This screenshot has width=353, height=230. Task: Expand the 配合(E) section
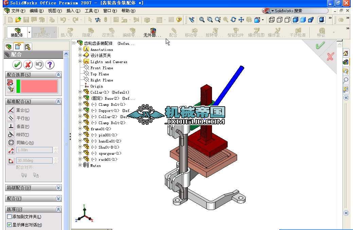[x=58, y=198]
